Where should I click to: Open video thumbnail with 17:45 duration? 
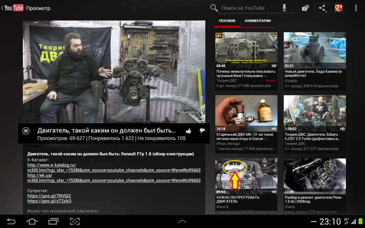click(x=315, y=176)
